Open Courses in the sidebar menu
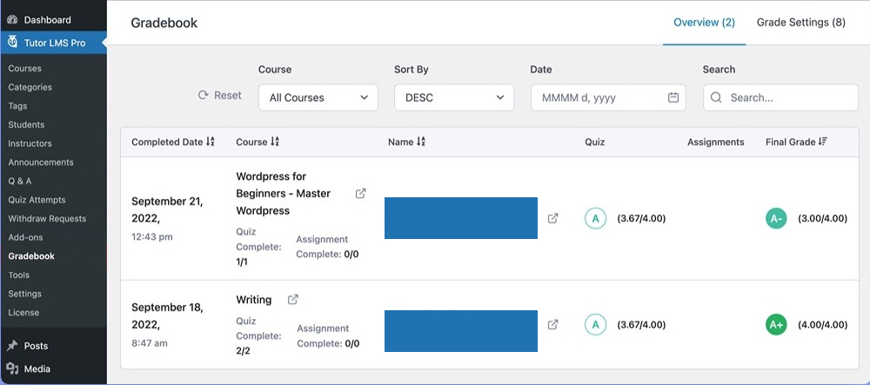This screenshot has width=870, height=385. coord(25,68)
